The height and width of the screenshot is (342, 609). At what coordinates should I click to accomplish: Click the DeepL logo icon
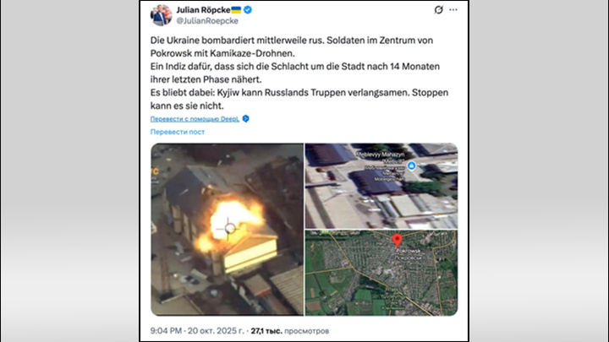pyautogui.click(x=245, y=119)
